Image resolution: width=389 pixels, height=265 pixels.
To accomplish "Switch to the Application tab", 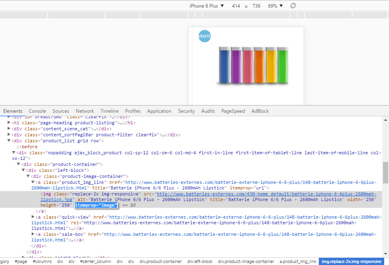I will [x=159, y=111].
